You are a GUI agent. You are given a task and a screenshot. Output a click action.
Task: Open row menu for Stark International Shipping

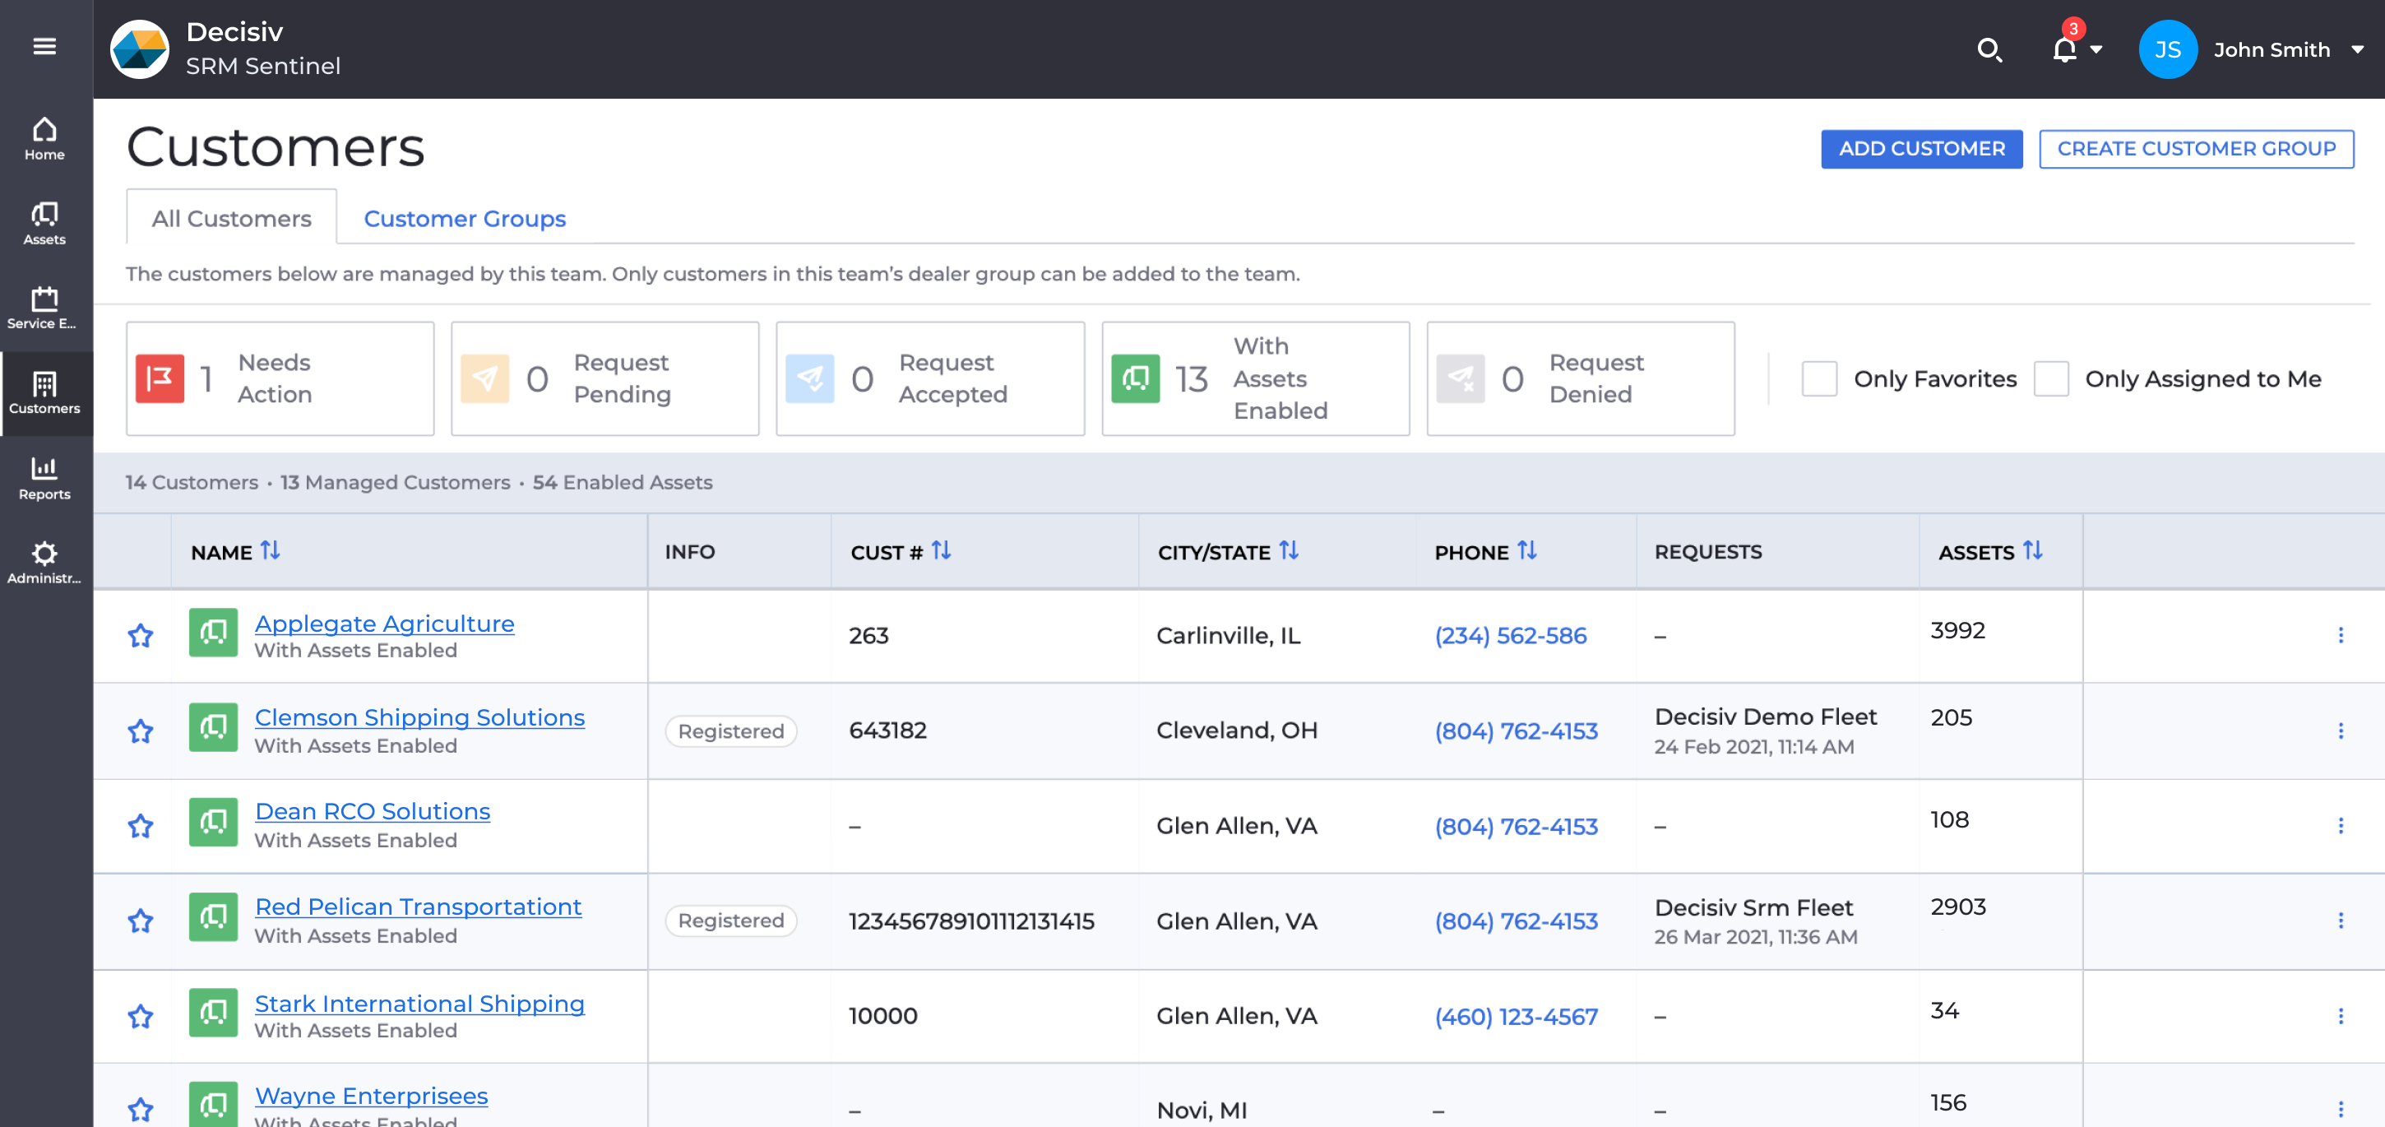coord(2341,1016)
